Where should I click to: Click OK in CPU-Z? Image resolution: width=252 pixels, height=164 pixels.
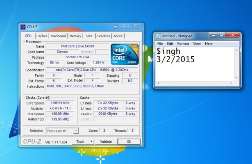129,141
